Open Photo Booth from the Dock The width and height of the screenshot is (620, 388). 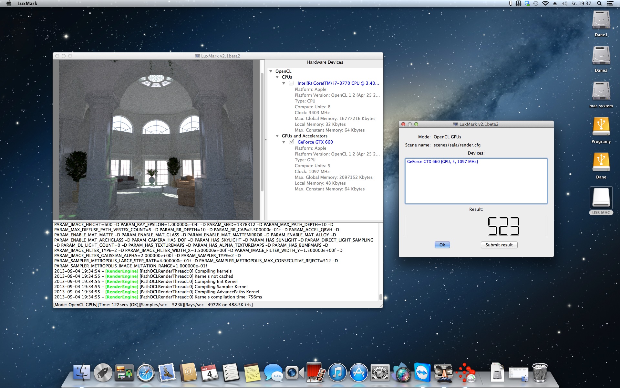click(316, 372)
